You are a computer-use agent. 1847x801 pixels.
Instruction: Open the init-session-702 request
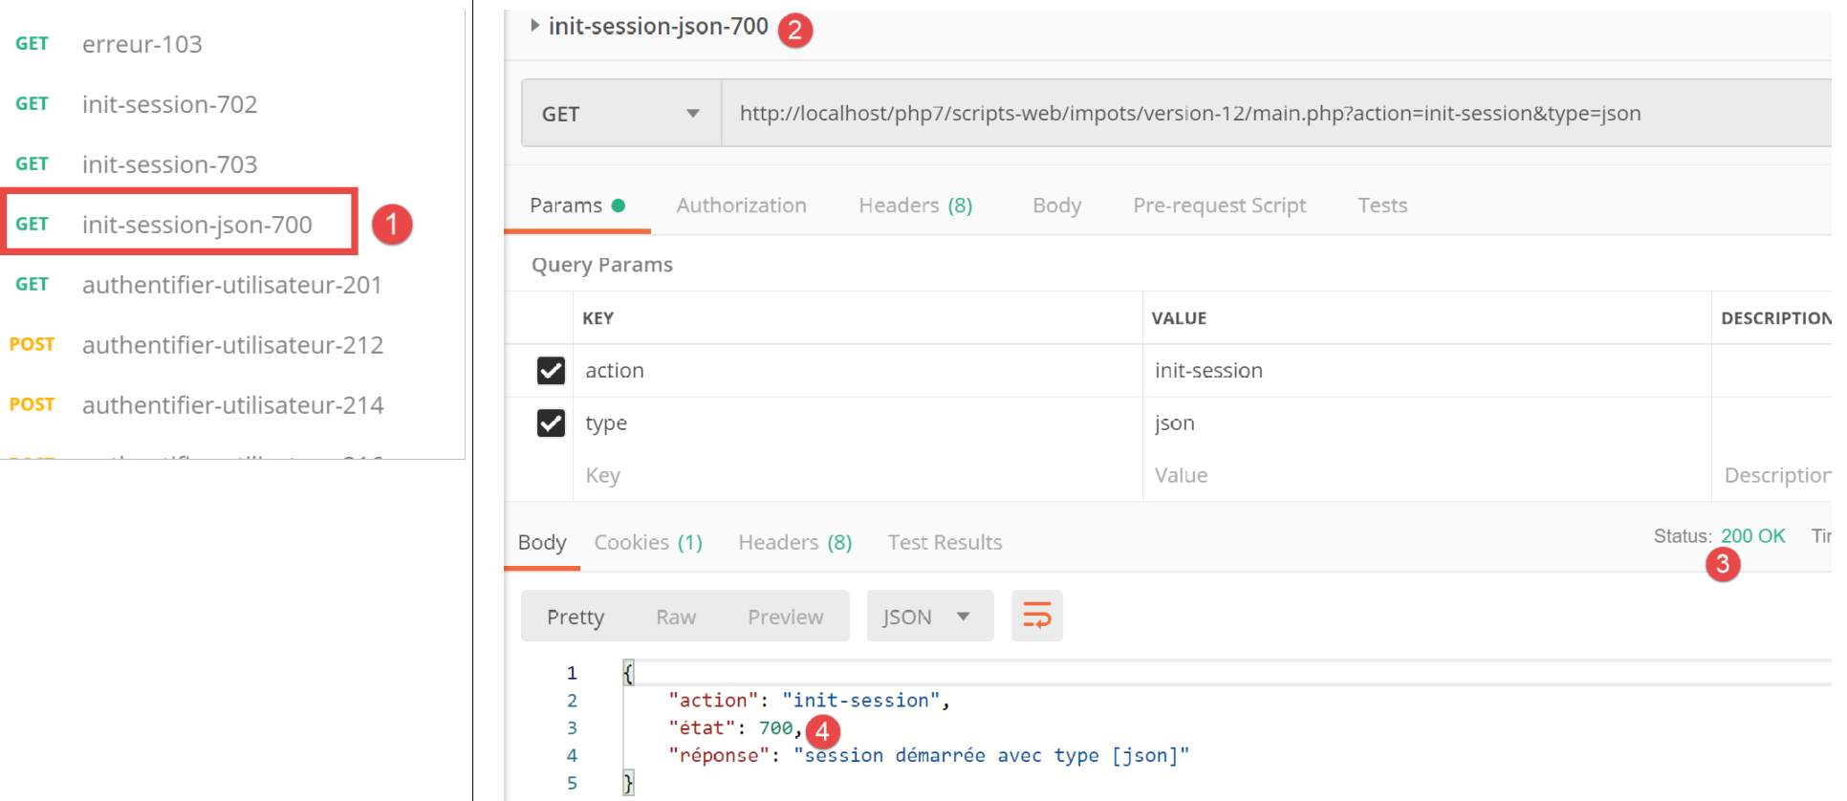[169, 104]
